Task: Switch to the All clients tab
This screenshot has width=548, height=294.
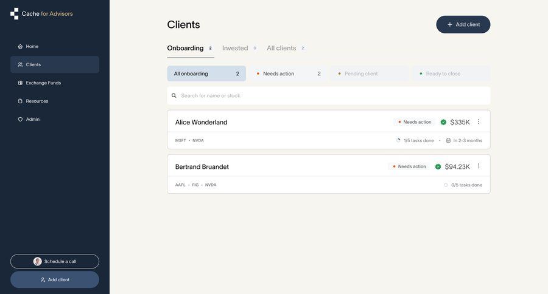Action: point(285,48)
